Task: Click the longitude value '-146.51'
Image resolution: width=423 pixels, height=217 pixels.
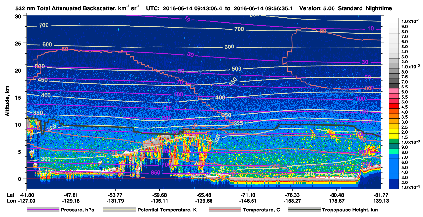Action: (x=248, y=201)
